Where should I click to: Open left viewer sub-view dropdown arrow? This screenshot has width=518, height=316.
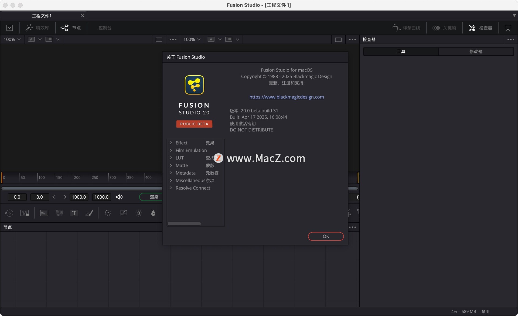58,39
